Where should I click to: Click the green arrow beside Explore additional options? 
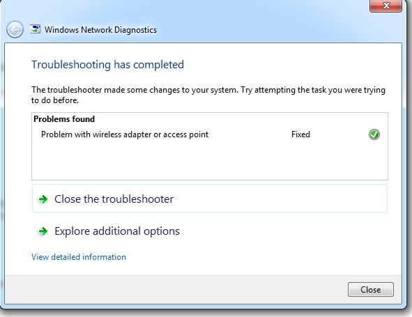[43, 231]
